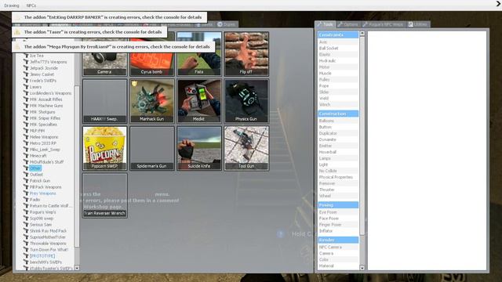The height and width of the screenshot is (282, 502).
Task: Collapse the Construction tool category
Action: point(338,114)
